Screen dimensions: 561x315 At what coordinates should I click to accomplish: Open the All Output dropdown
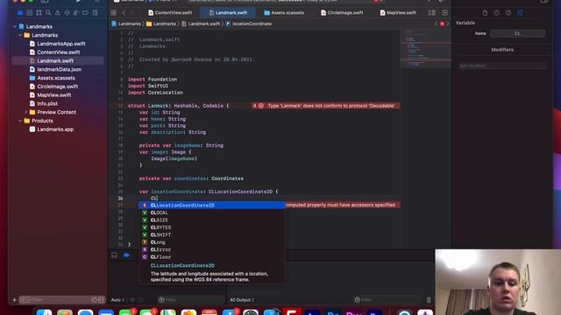point(242,299)
